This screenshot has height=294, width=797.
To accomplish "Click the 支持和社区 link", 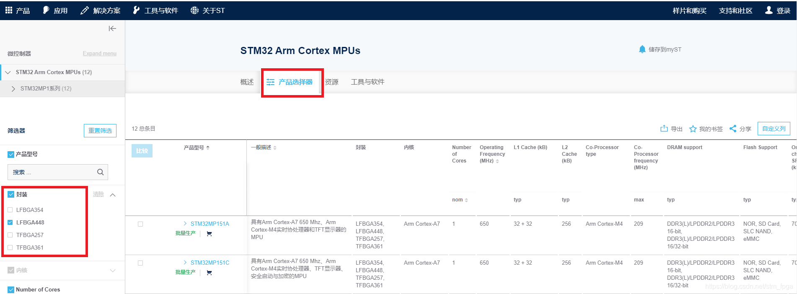I will coord(735,10).
